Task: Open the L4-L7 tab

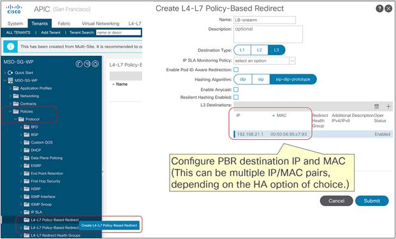Action: click(x=135, y=24)
